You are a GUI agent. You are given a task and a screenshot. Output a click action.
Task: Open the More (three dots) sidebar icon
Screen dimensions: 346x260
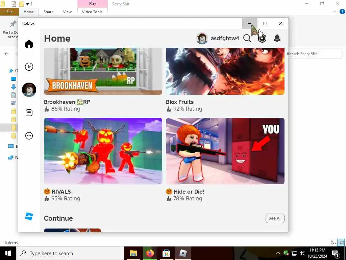click(x=29, y=136)
